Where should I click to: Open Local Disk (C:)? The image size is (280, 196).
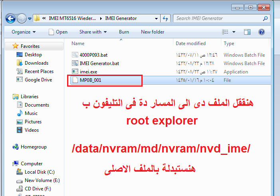coord(40,172)
